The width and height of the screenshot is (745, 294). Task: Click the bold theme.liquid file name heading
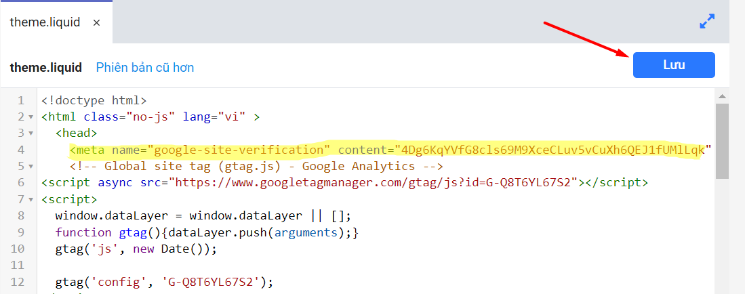click(45, 67)
